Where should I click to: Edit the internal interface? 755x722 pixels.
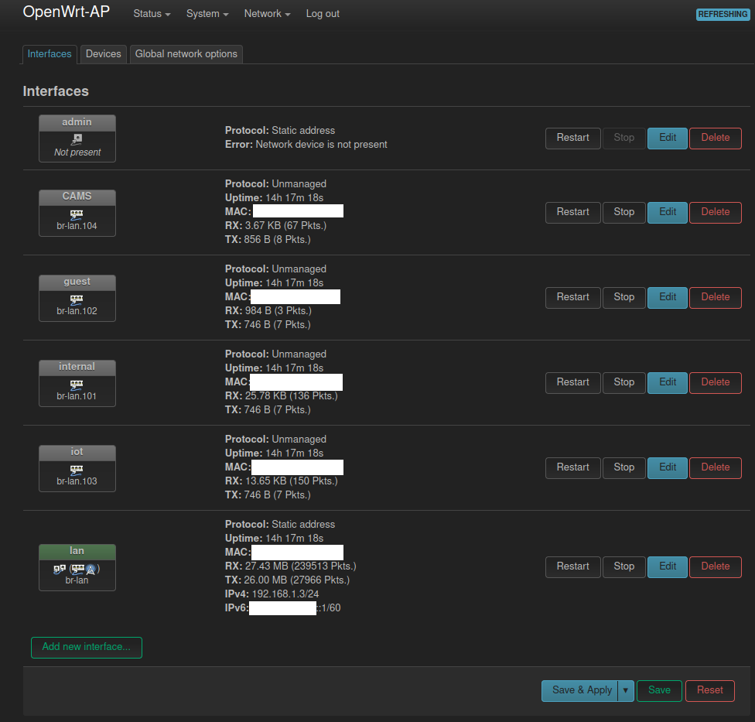click(x=668, y=382)
